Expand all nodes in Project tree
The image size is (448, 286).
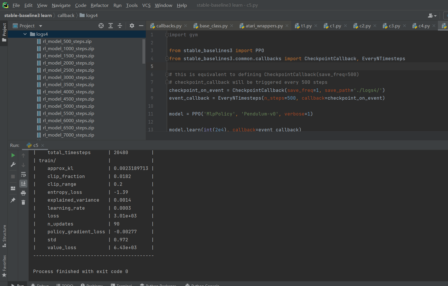pyautogui.click(x=110, y=26)
